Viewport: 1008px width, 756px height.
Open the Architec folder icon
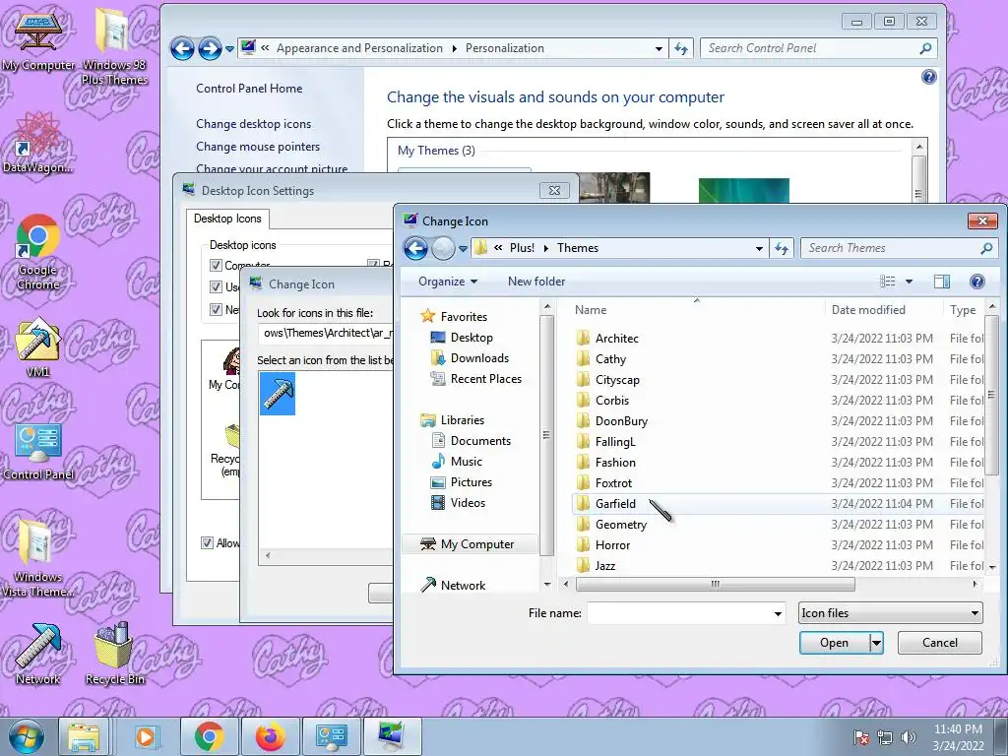(583, 339)
